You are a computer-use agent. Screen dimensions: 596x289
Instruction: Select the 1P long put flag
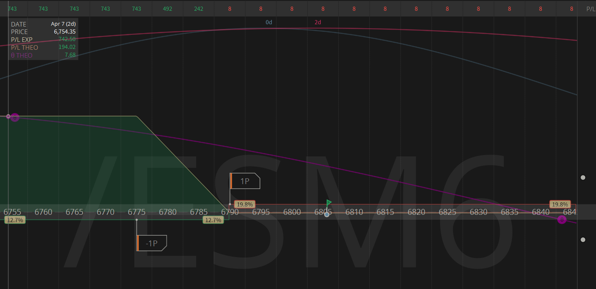coord(245,181)
